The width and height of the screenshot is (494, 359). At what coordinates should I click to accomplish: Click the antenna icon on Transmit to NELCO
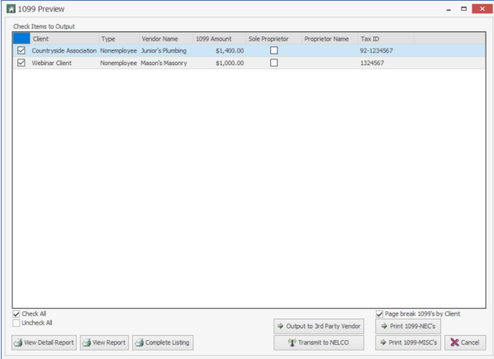tap(292, 342)
